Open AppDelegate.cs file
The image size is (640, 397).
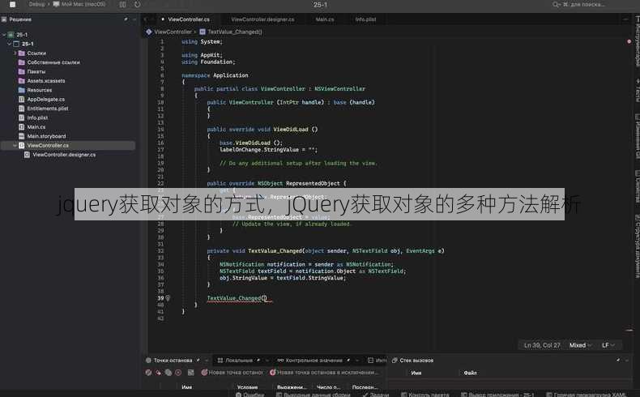tap(41, 99)
